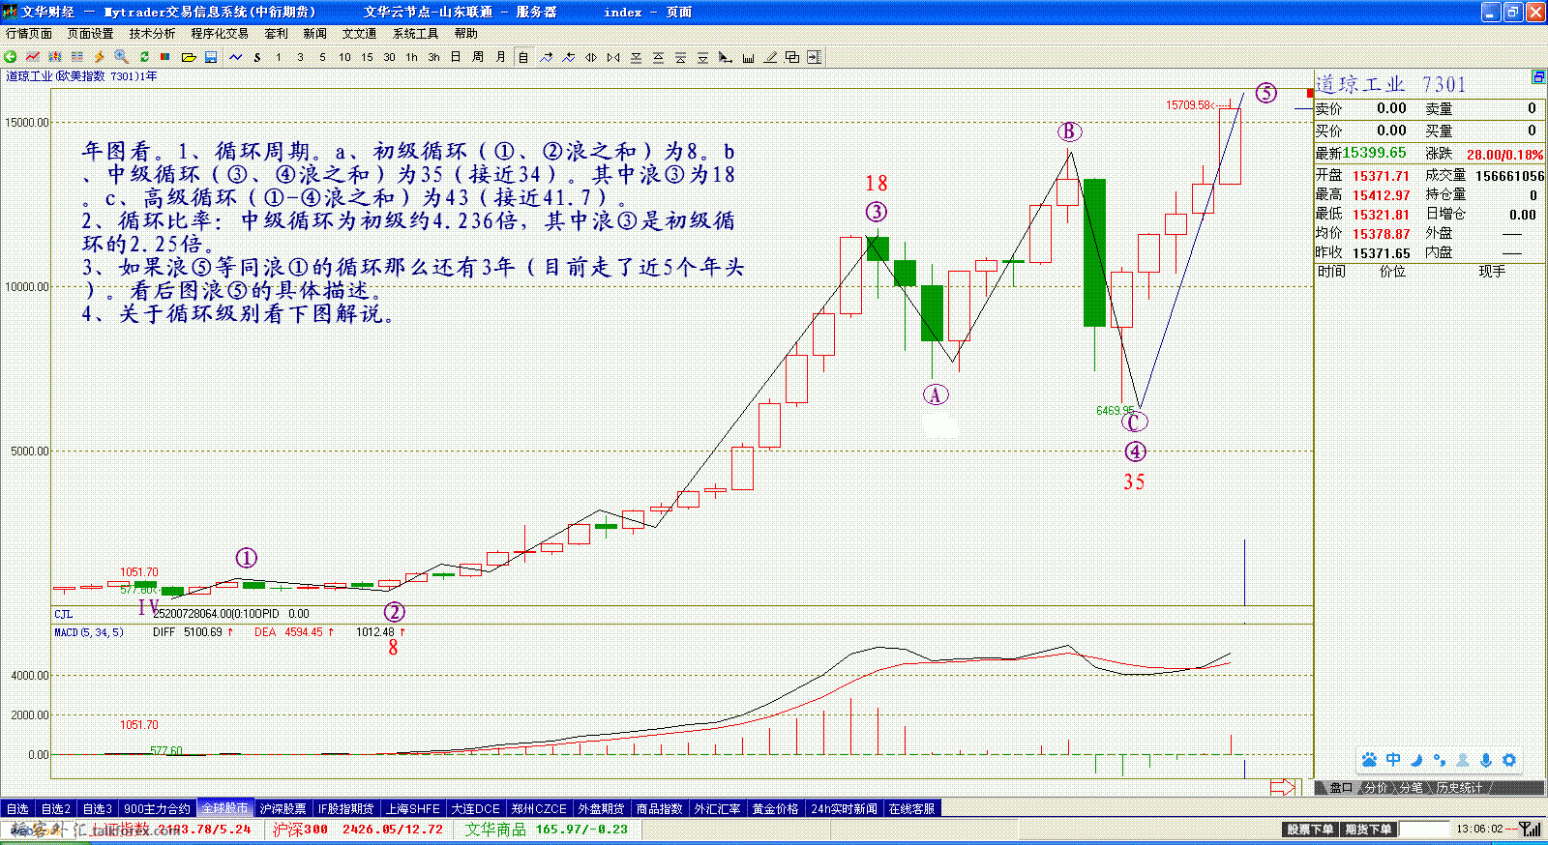Click the compress horizontal arrows icon

point(613,57)
